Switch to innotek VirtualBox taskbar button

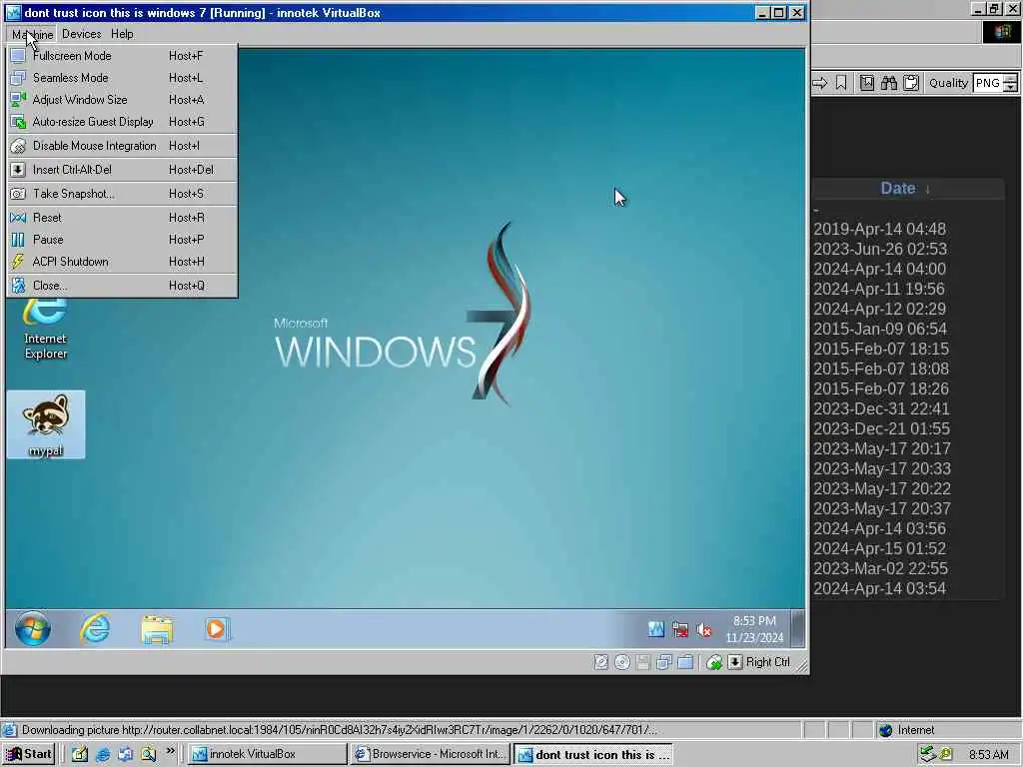click(268, 754)
